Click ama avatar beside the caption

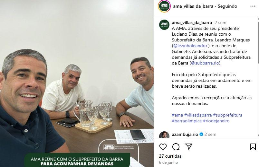point(164,25)
